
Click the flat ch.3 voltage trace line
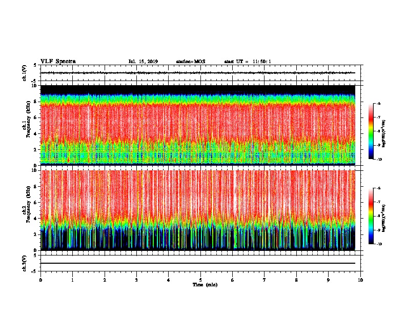(x=198, y=263)
